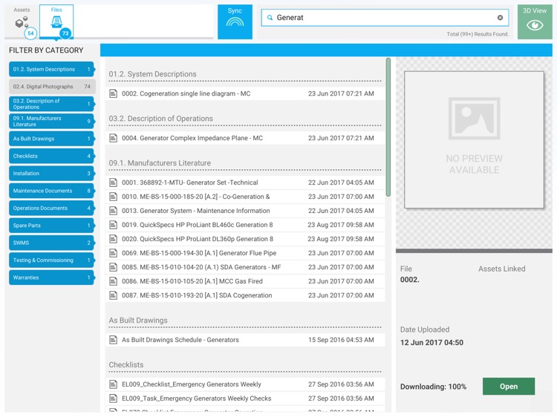Click file icon of 0085. SDA Generators - MF
This screenshot has height=417, width=557.
point(114,267)
